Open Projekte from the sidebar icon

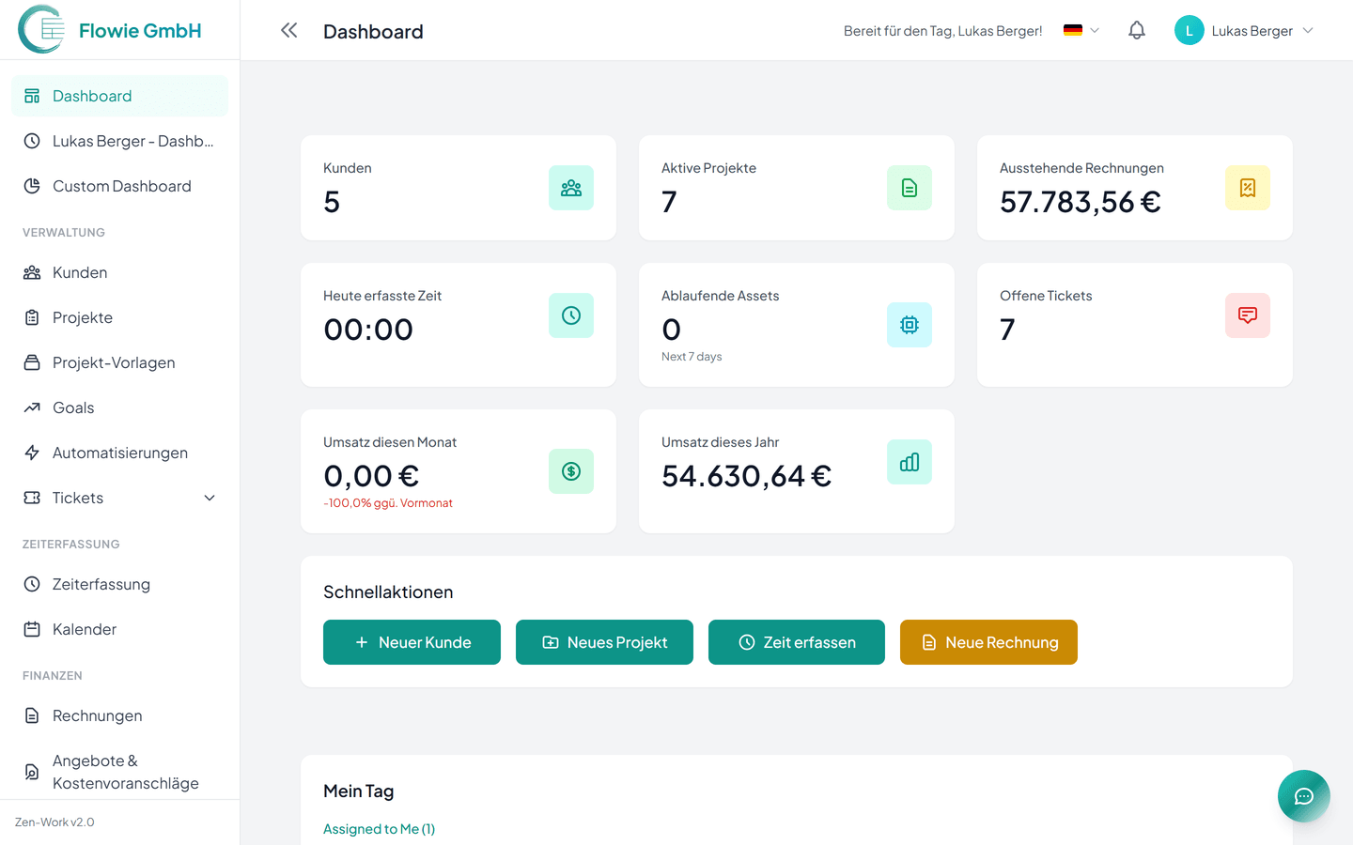[31, 317]
